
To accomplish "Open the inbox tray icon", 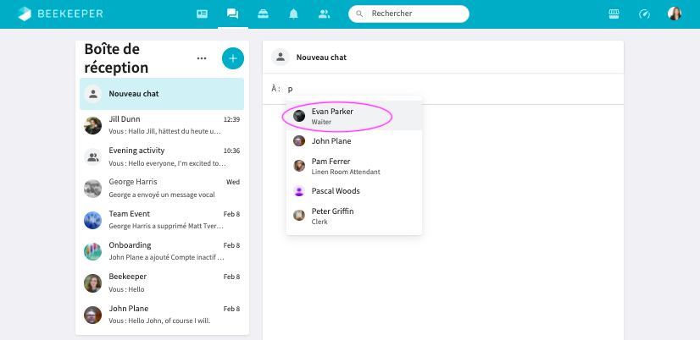I will click(263, 14).
